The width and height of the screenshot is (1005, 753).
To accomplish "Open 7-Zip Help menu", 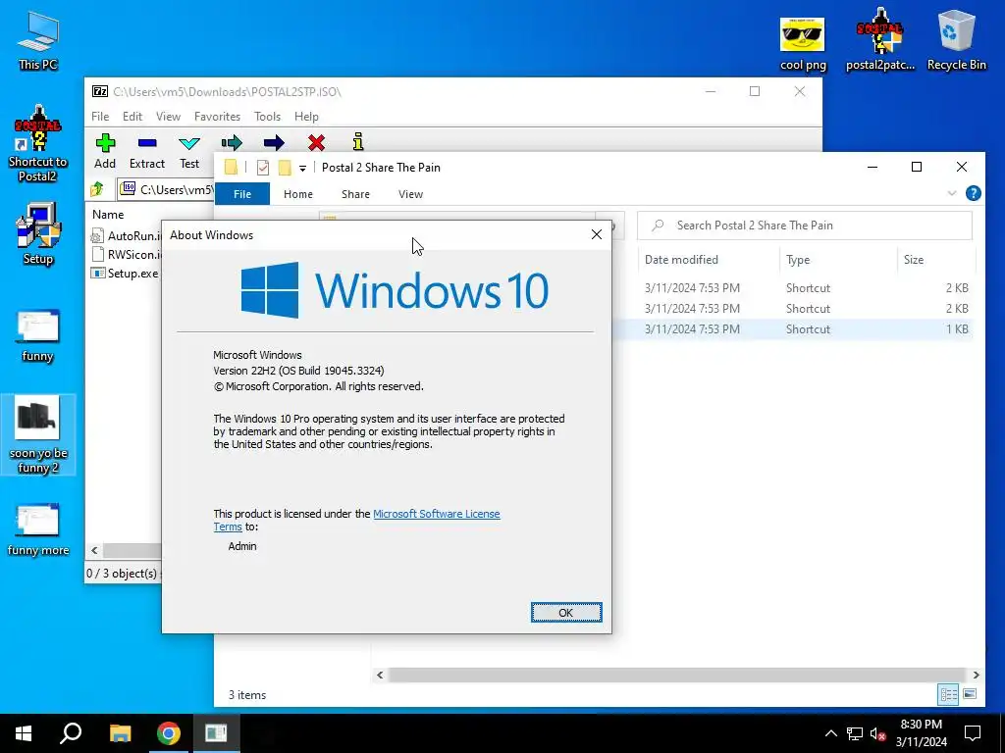I will [x=306, y=117].
